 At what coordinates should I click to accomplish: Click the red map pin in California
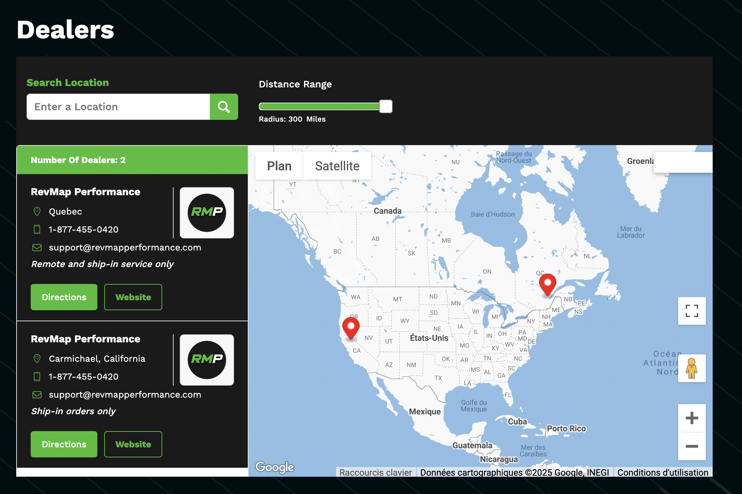coord(351,327)
